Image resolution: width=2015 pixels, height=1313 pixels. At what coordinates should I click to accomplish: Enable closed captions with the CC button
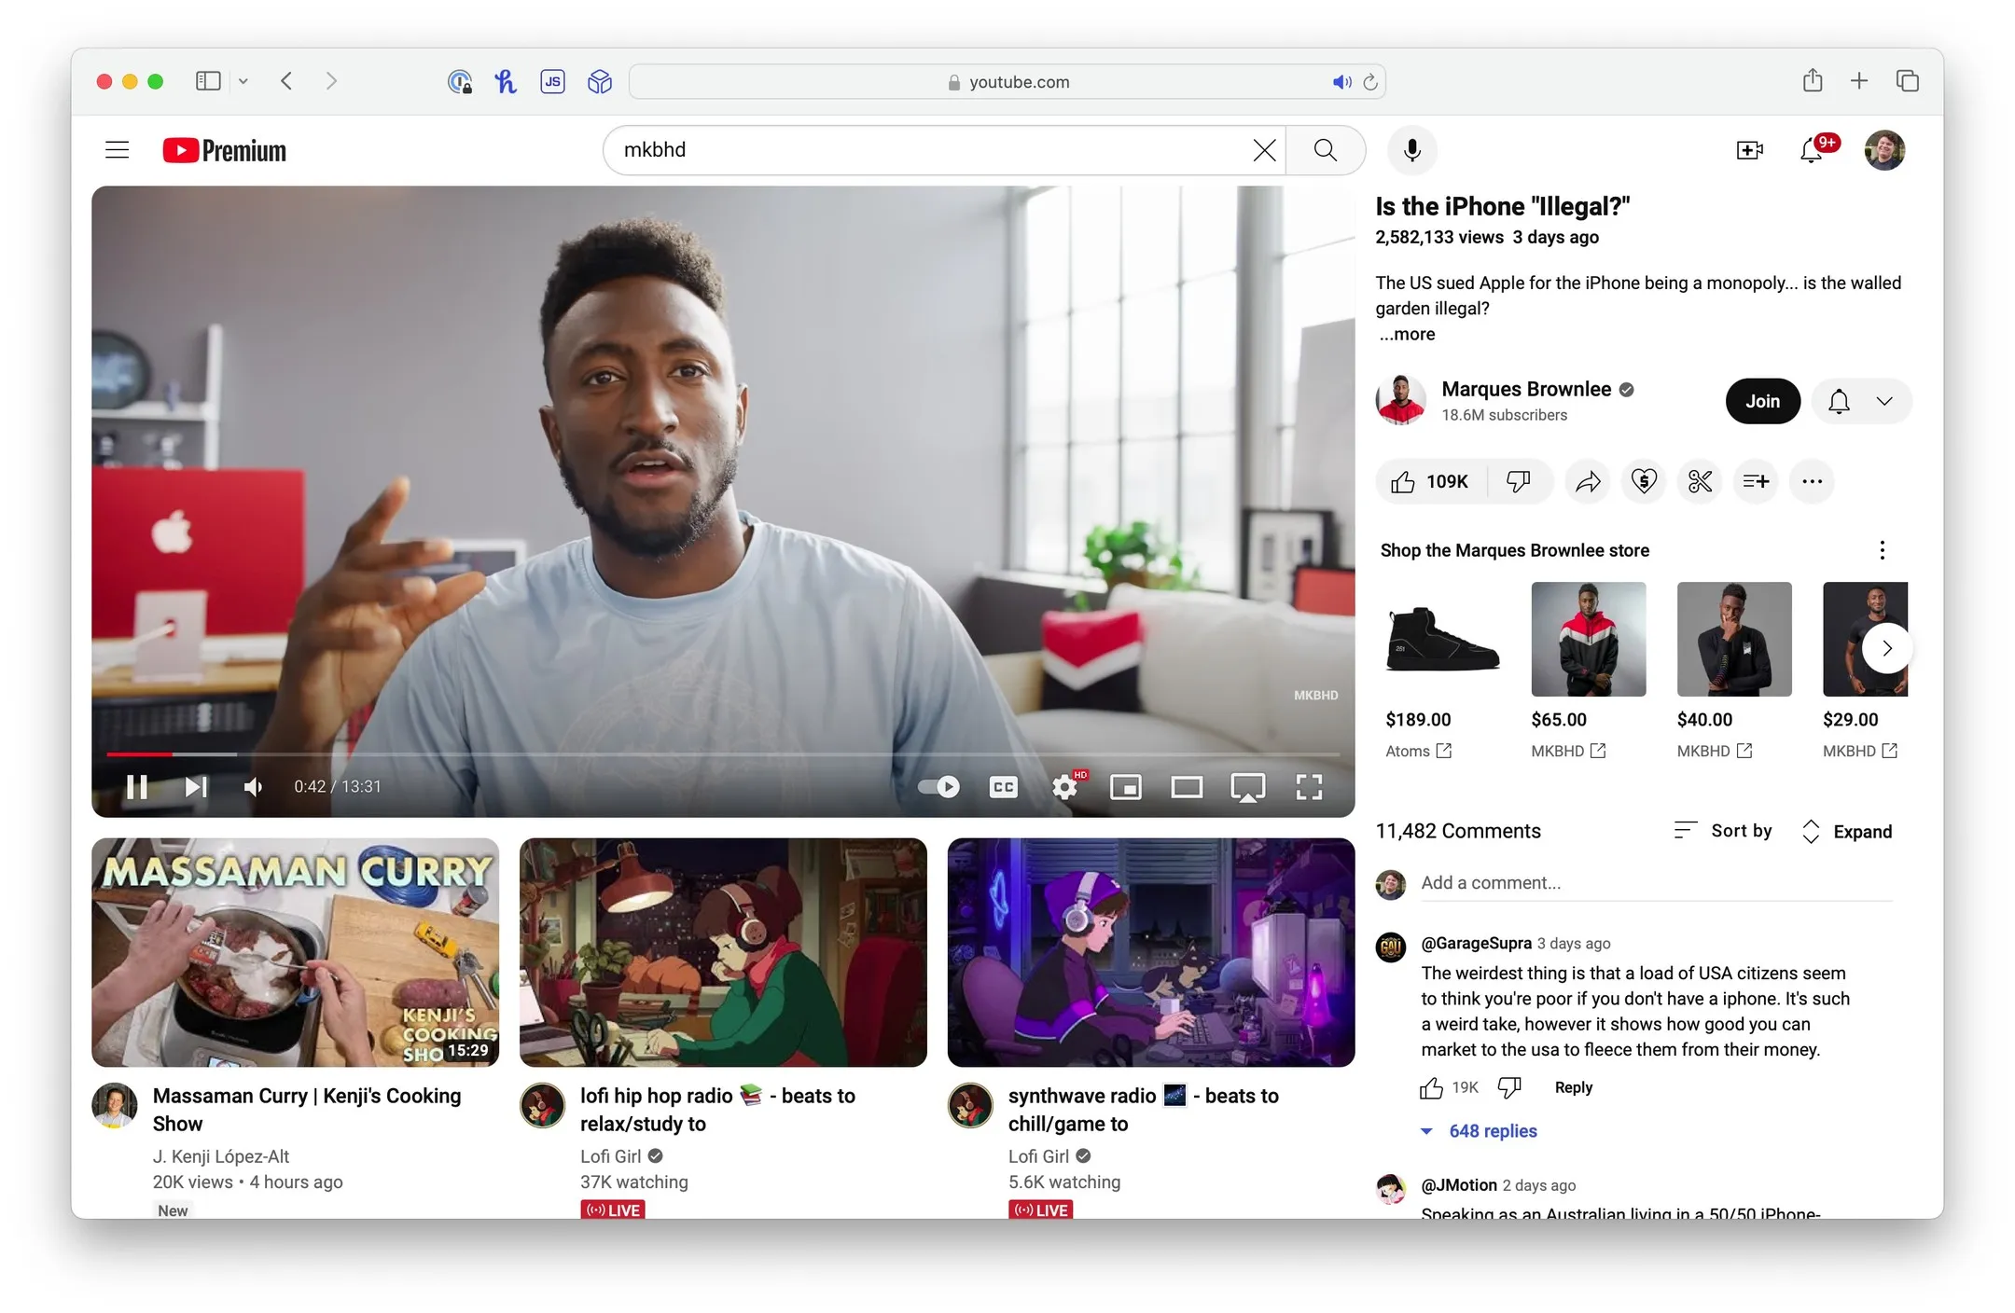coord(1003,787)
